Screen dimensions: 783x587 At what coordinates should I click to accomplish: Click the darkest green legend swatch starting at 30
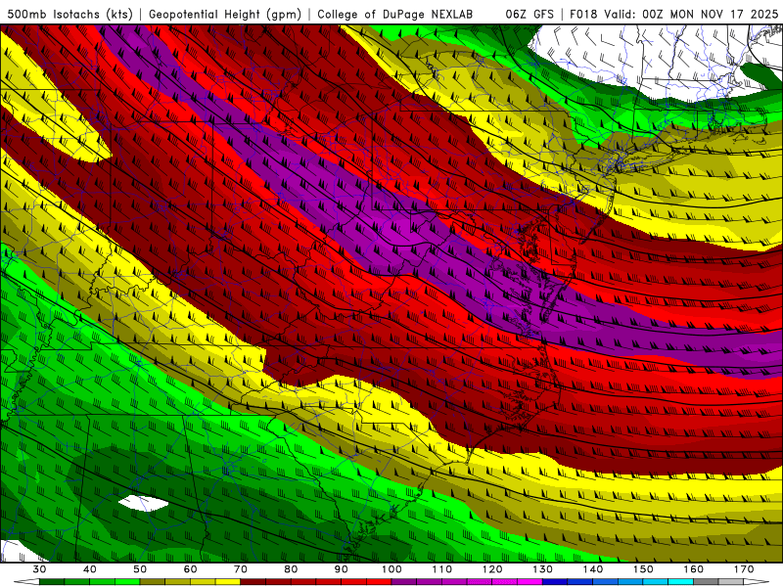click(x=52, y=582)
